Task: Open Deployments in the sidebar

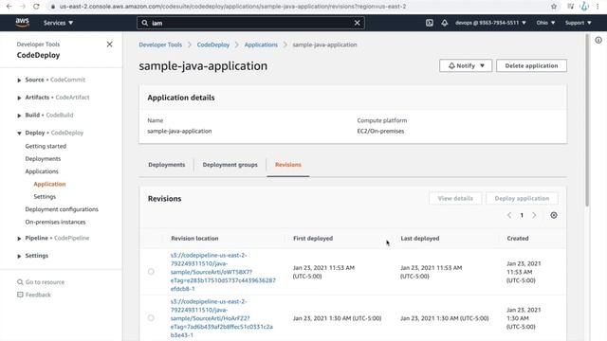Action: tap(43, 159)
